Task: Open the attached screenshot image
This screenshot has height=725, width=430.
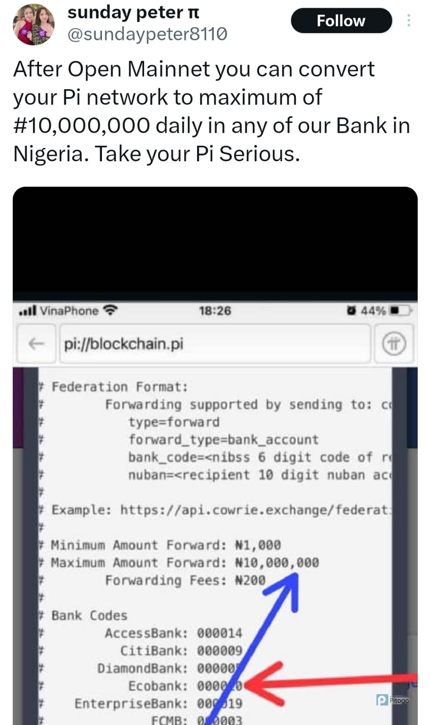Action: 215,456
